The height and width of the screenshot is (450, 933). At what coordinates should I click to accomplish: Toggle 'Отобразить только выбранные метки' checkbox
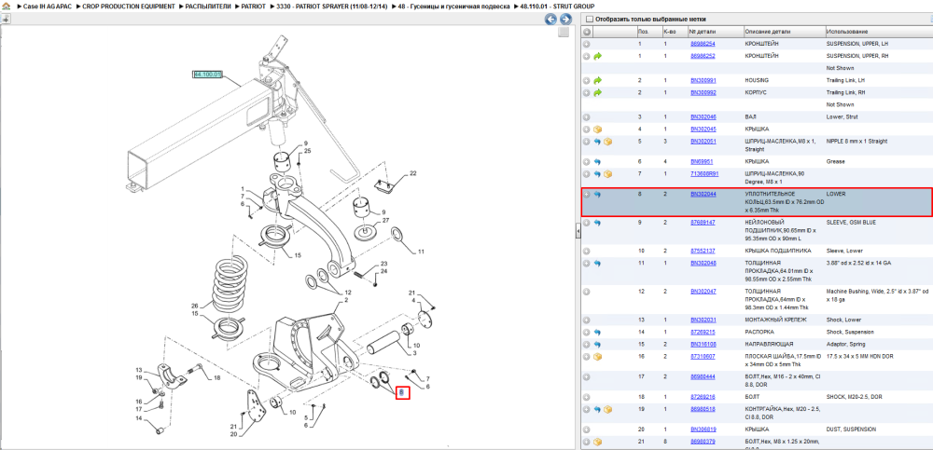(x=590, y=20)
